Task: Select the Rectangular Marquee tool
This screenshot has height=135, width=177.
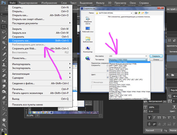Action: pos(4,27)
